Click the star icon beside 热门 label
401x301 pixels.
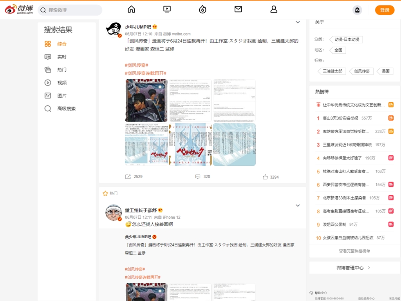click(105, 193)
